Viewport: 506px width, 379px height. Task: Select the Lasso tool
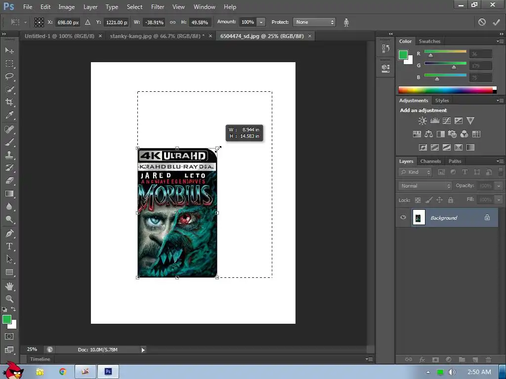9,76
